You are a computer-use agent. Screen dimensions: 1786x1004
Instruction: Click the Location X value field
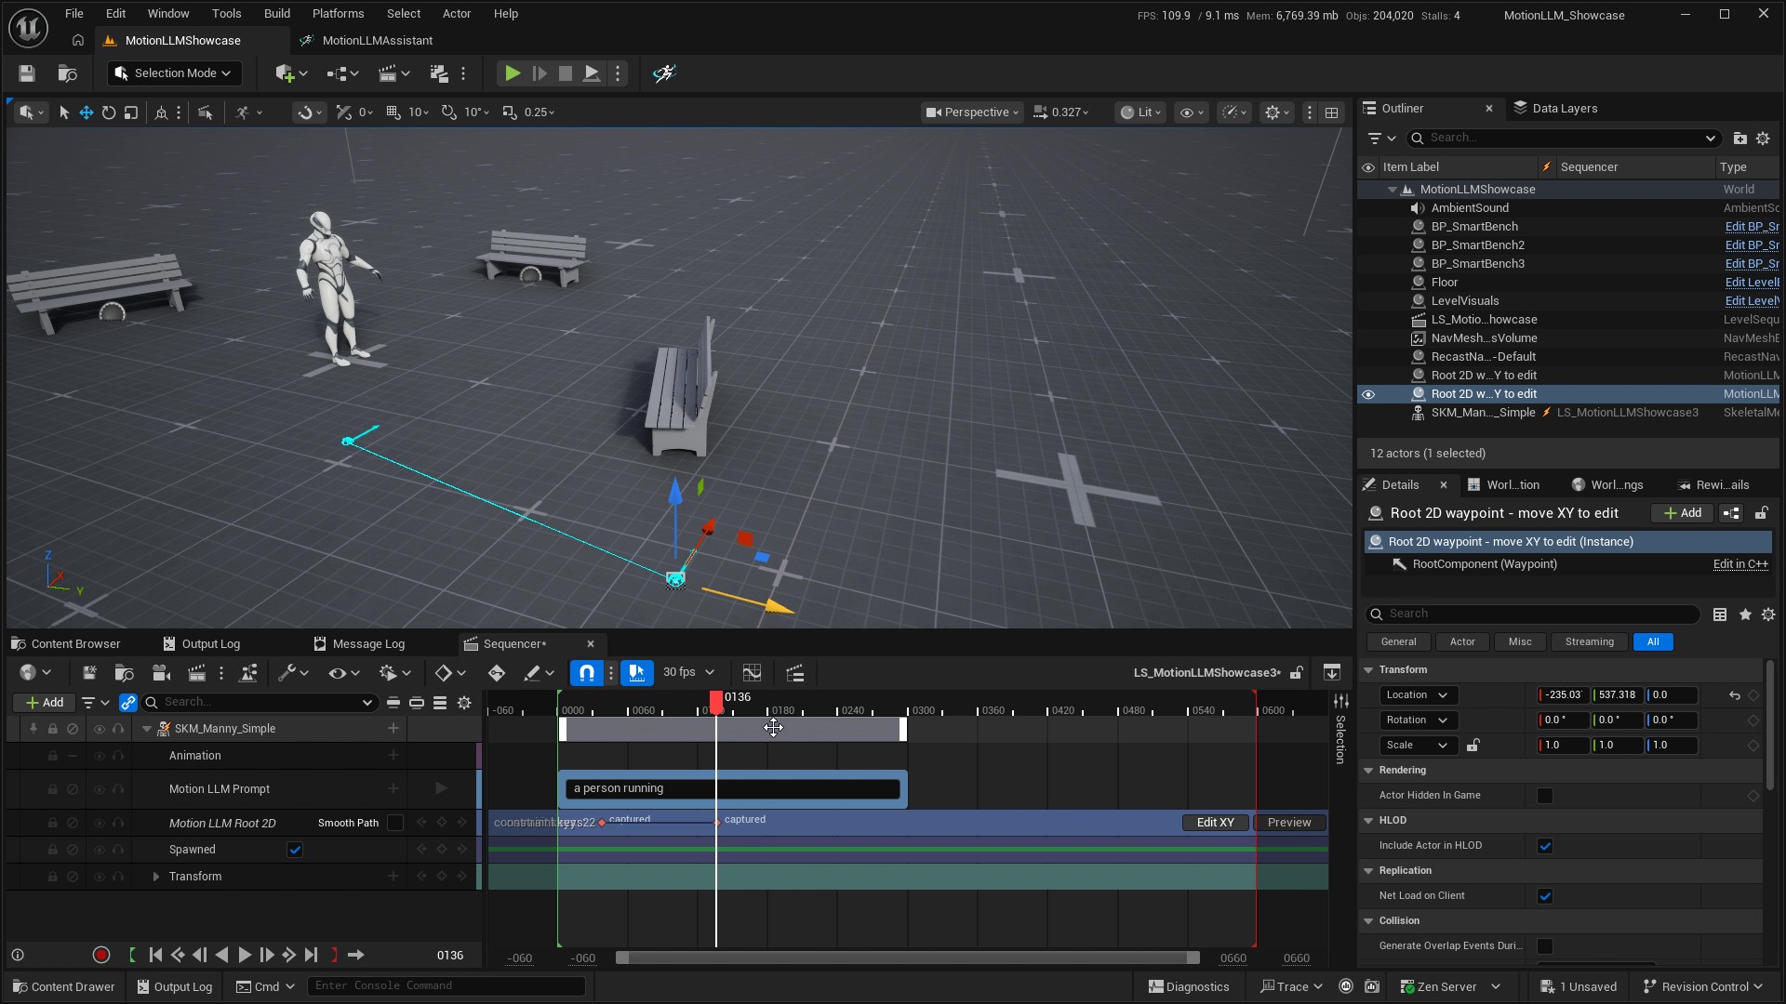pyautogui.click(x=1563, y=695)
